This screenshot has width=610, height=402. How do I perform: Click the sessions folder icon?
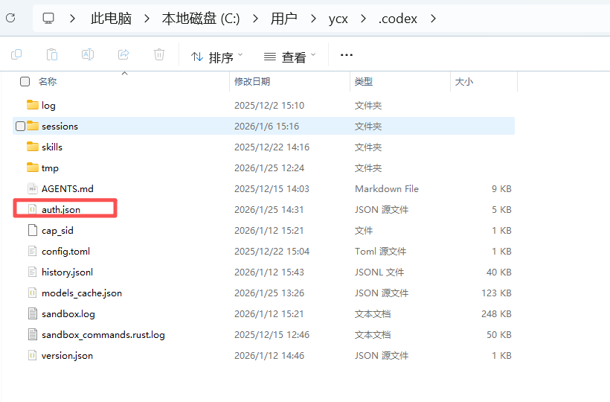click(x=32, y=126)
